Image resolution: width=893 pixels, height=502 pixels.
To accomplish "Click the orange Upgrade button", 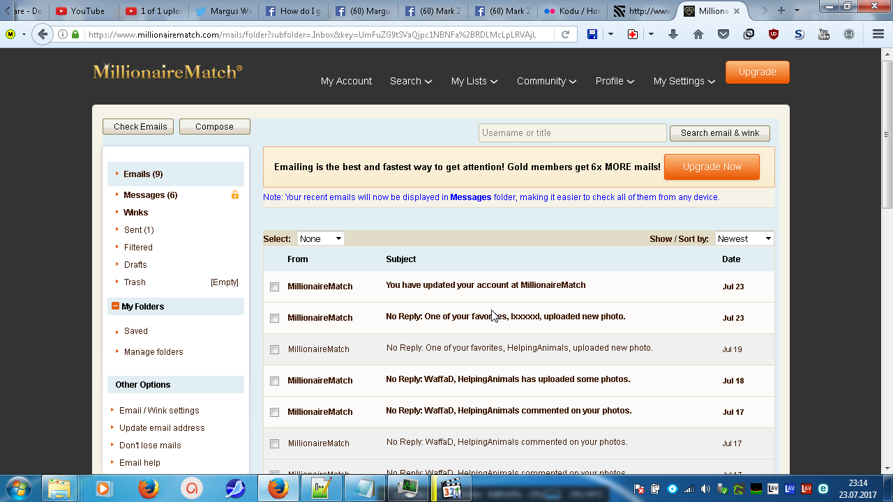I will (758, 72).
